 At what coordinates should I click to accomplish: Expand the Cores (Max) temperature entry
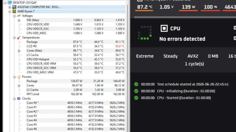click(x=19, y=51)
